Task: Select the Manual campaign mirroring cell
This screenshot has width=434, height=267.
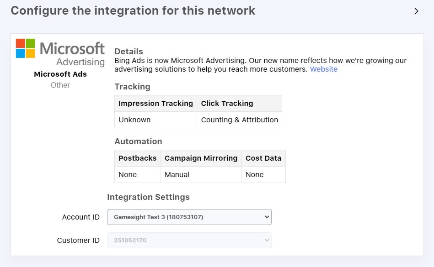Action: coord(177,175)
